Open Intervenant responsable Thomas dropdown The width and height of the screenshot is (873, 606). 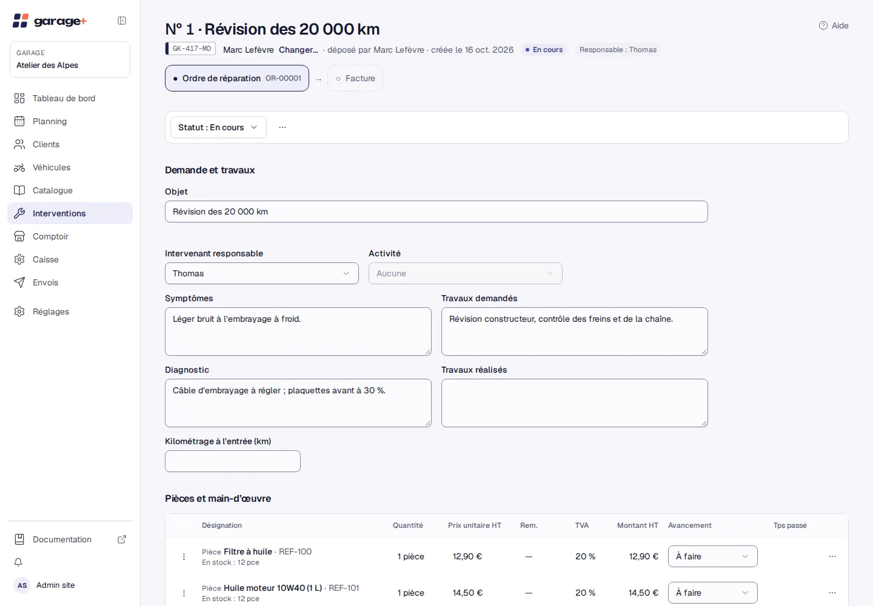point(262,273)
